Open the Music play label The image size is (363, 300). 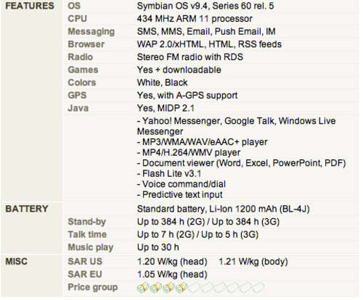click(91, 248)
